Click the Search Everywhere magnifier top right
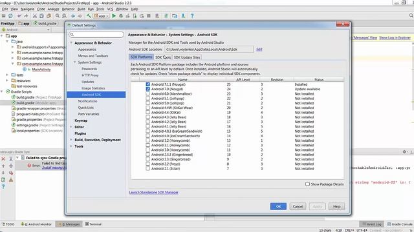This screenshot has height=232, width=414. click(x=411, y=15)
